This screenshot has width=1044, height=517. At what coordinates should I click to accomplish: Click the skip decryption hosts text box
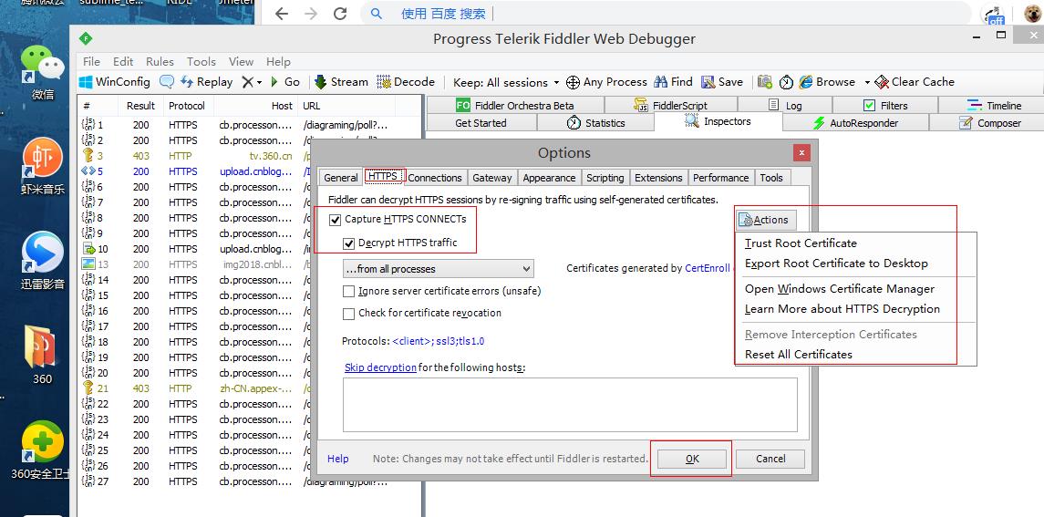point(570,405)
